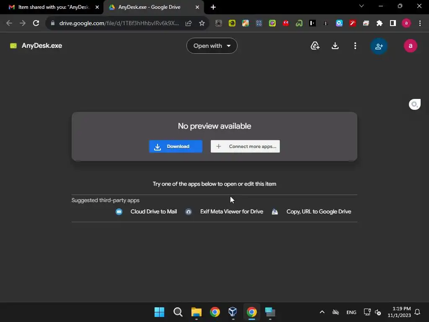The image size is (429, 322).
Task: Open Chrome profile avatar in toolbar
Action: 406,23
